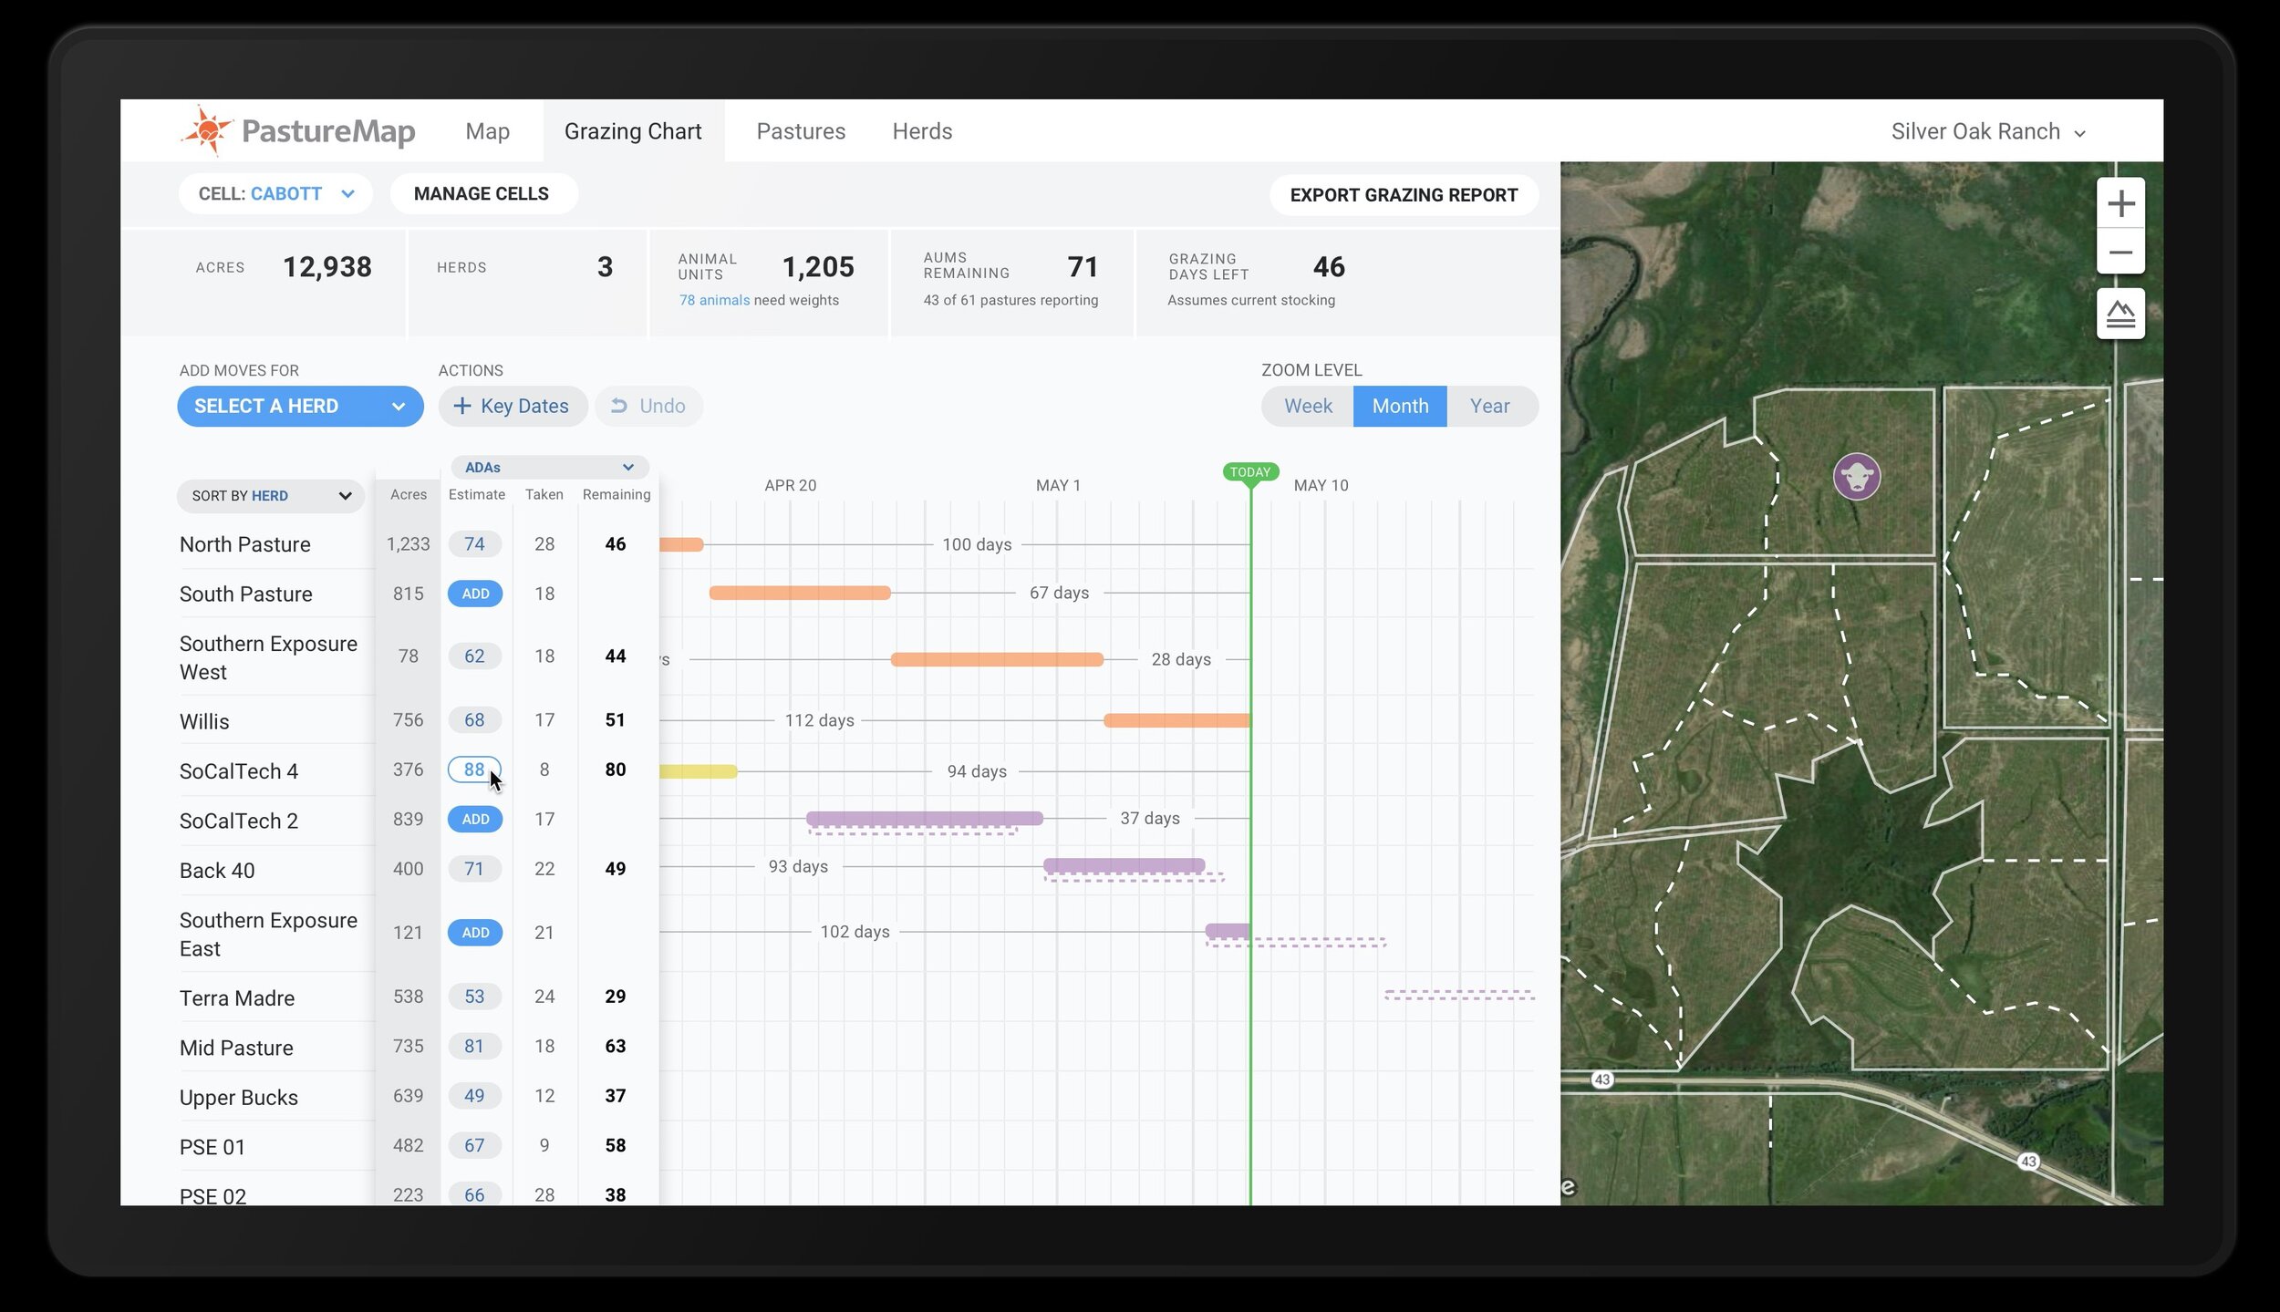The image size is (2280, 1312).
Task: Click route 43 shield near the highway's left end
Action: (1602, 1080)
